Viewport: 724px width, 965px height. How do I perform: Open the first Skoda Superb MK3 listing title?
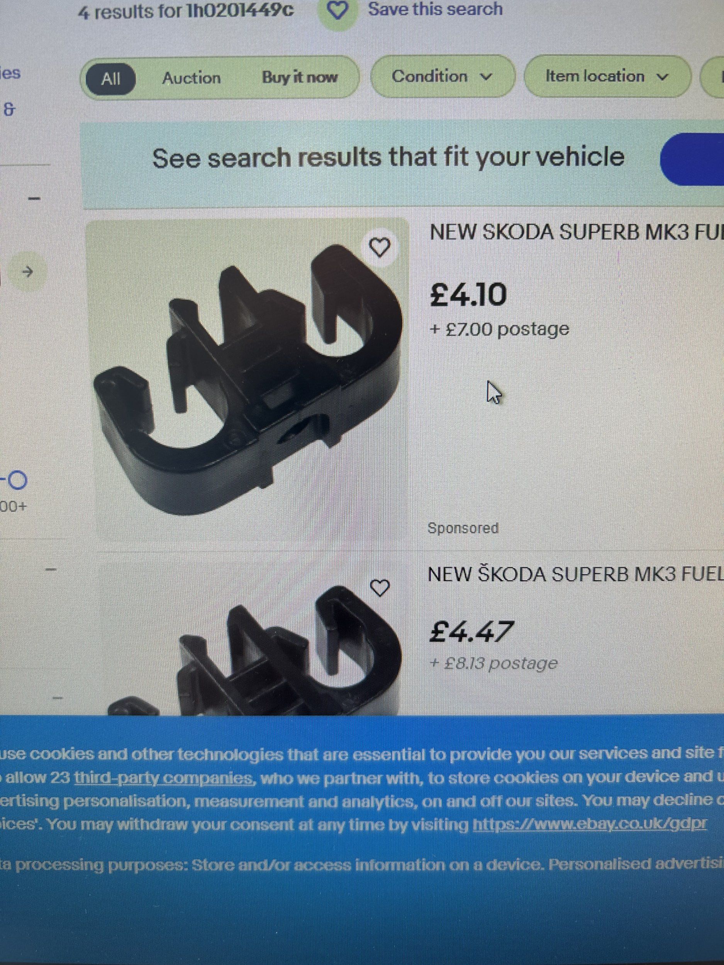pos(576,232)
